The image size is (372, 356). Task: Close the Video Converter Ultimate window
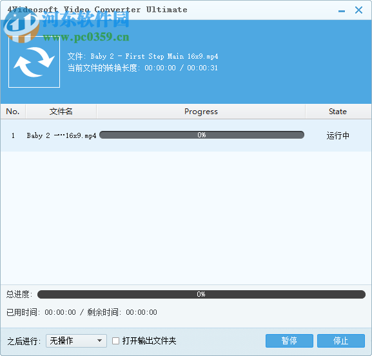click(358, 10)
